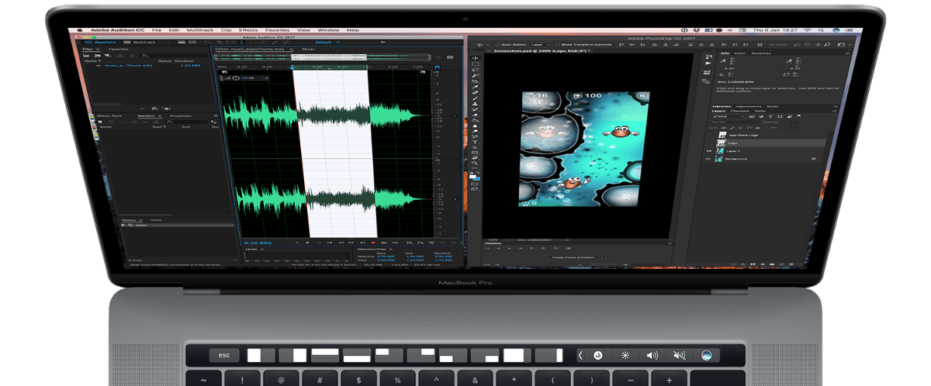Switch to the Adjustments tab in Photoshop

click(x=749, y=105)
